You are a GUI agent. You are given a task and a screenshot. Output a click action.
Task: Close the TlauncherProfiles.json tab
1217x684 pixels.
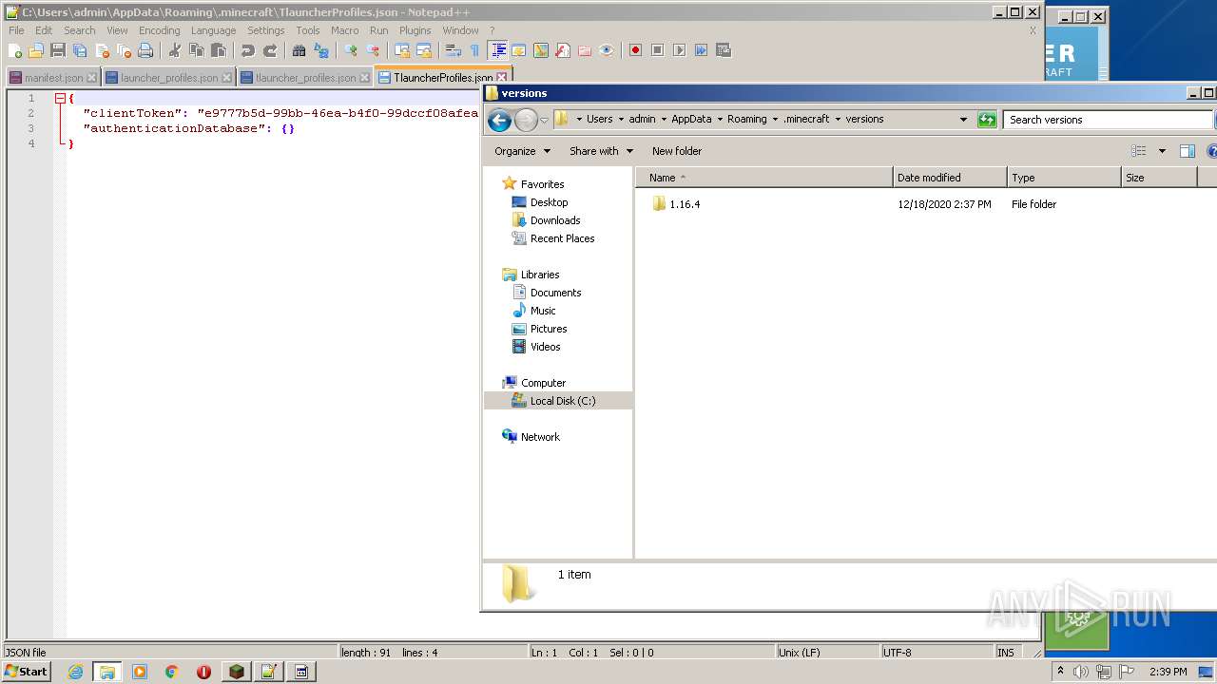coord(502,78)
